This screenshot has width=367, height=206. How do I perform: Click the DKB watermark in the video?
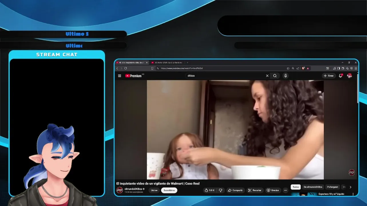click(352, 172)
